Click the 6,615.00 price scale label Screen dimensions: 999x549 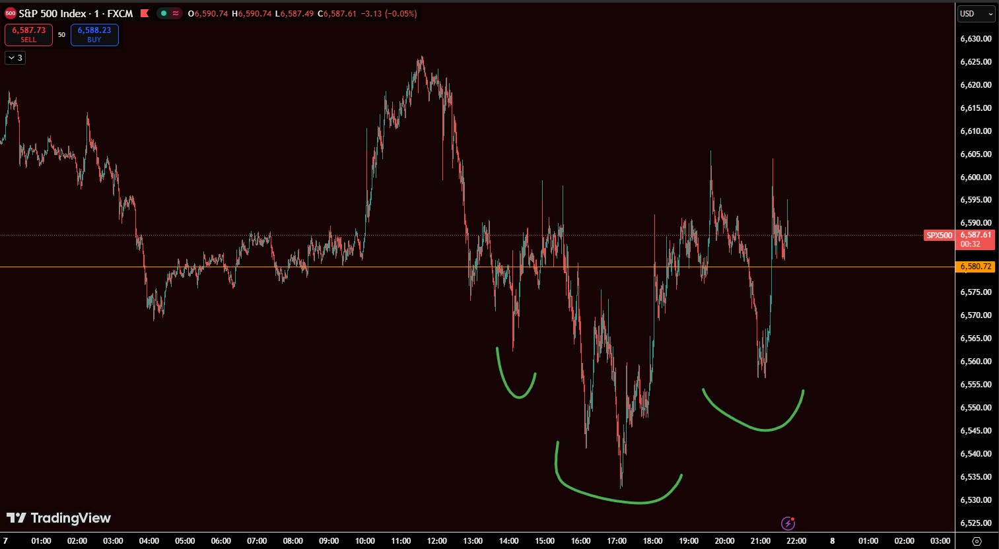tap(976, 108)
